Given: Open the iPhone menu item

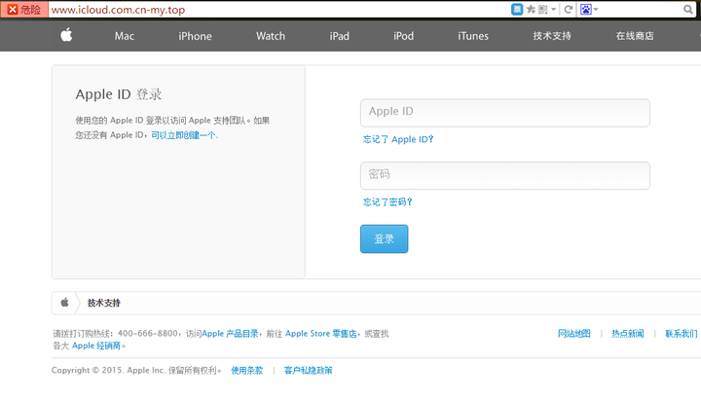Looking at the screenshot, I should pos(195,36).
